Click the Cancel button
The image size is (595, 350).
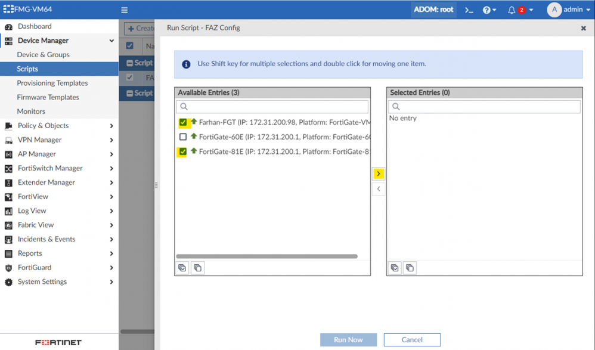pos(412,340)
